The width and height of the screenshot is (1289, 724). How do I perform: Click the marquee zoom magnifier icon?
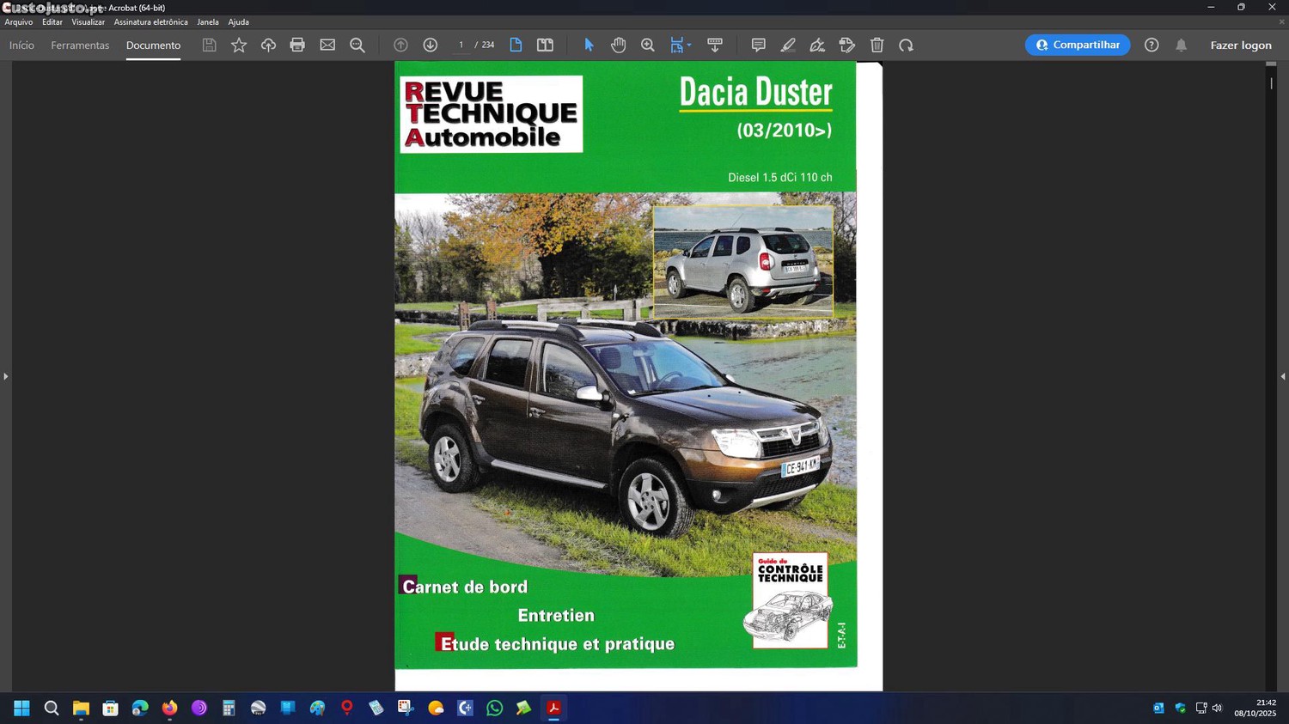point(648,46)
